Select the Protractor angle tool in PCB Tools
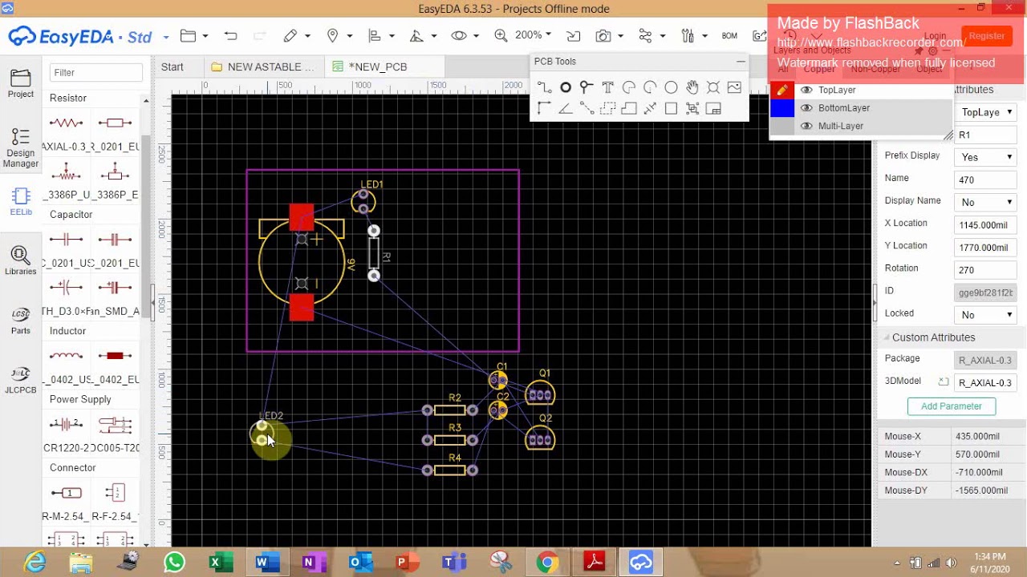This screenshot has height=577, width=1027. click(x=566, y=108)
